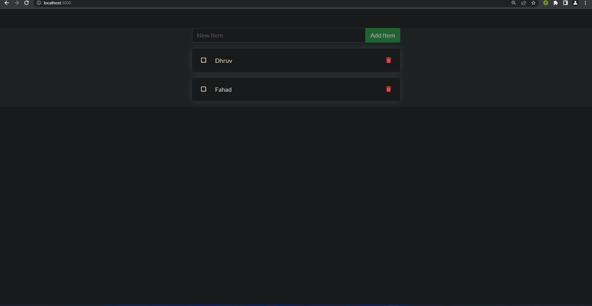Open the Extensions puzzle-piece panel
Viewport: 592px width, 306px height.
click(556, 3)
